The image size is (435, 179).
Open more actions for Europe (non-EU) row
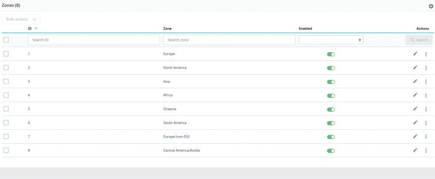[426, 136]
